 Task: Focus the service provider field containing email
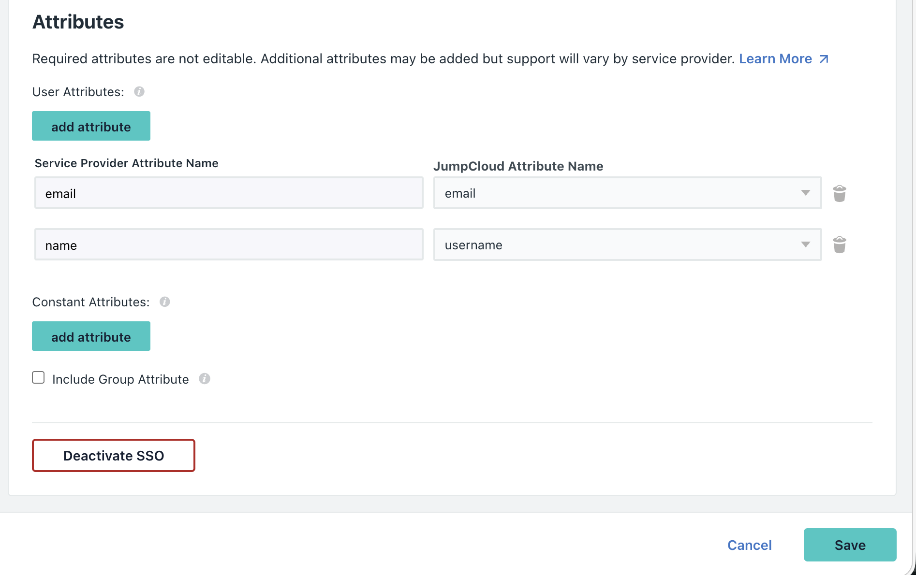click(x=229, y=193)
